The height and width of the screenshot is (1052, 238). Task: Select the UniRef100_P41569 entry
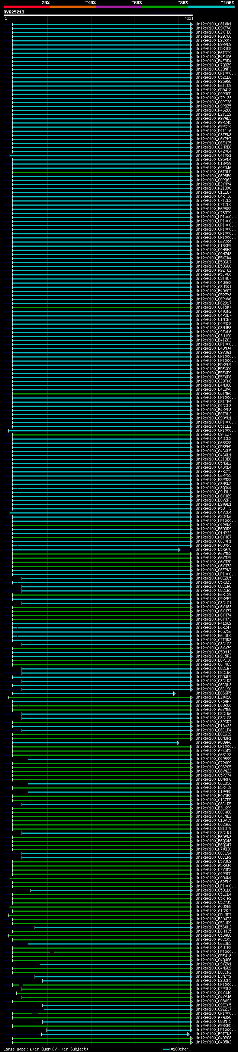point(213,623)
